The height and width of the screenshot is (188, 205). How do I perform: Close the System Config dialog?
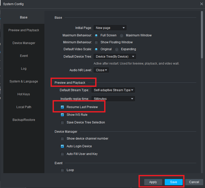pos(201,4)
